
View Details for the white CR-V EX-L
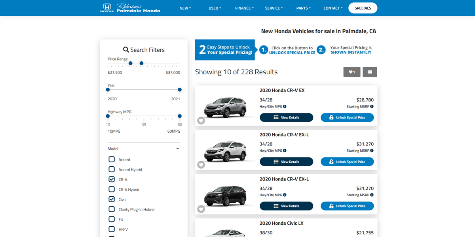tap(286, 162)
